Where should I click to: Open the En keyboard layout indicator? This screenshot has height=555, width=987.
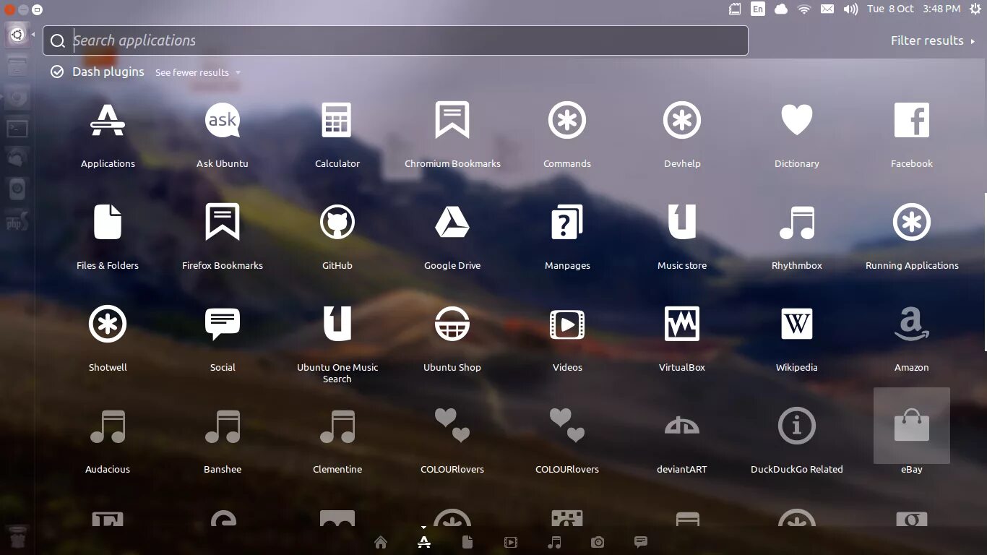click(758, 9)
